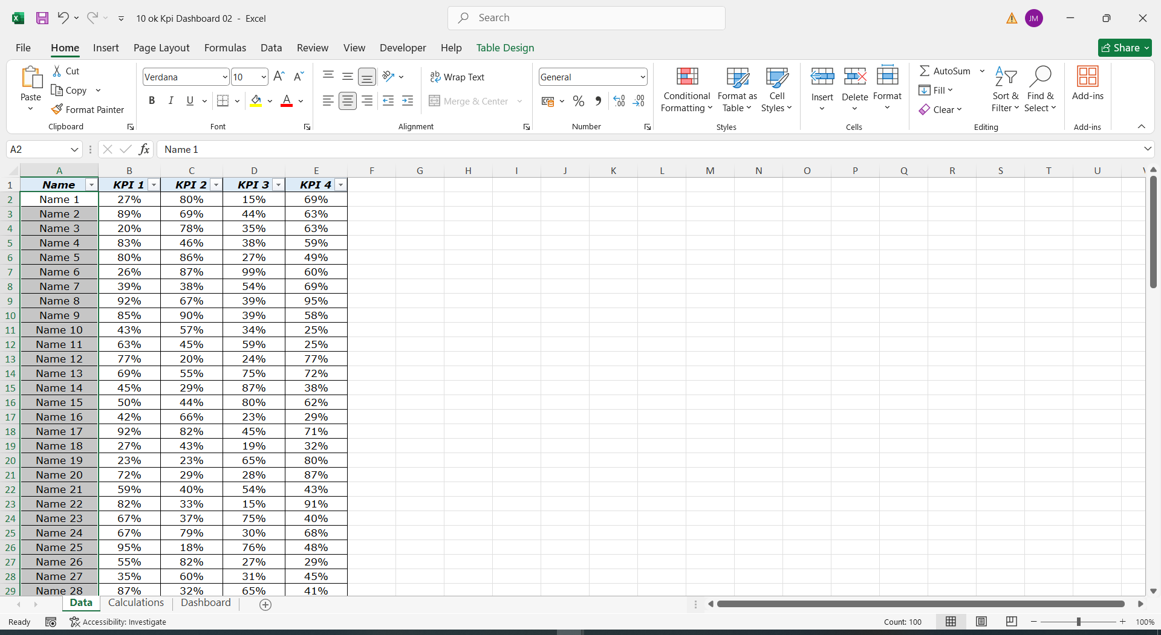Image resolution: width=1161 pixels, height=635 pixels.
Task: Open the font name Verdana dropdown
Action: 225,77
